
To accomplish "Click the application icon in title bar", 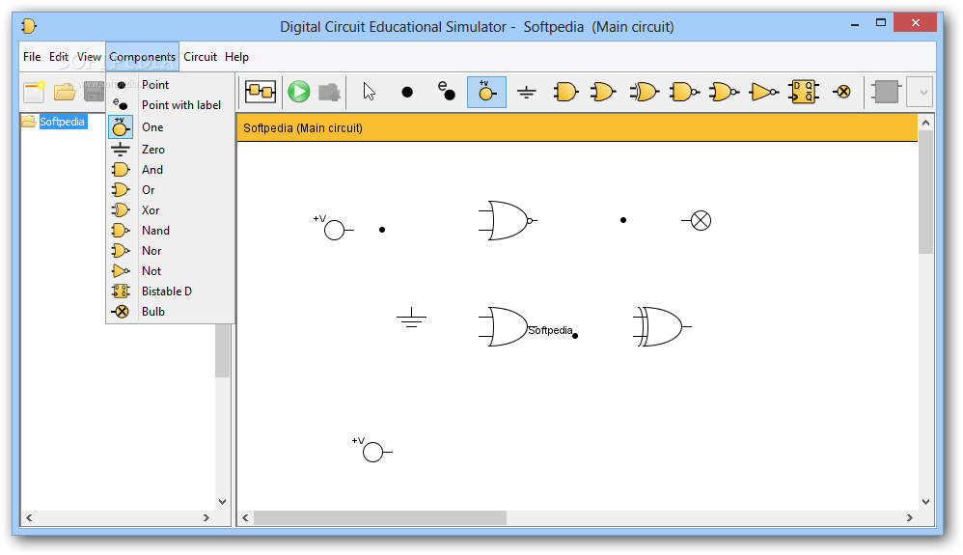I will point(28,26).
